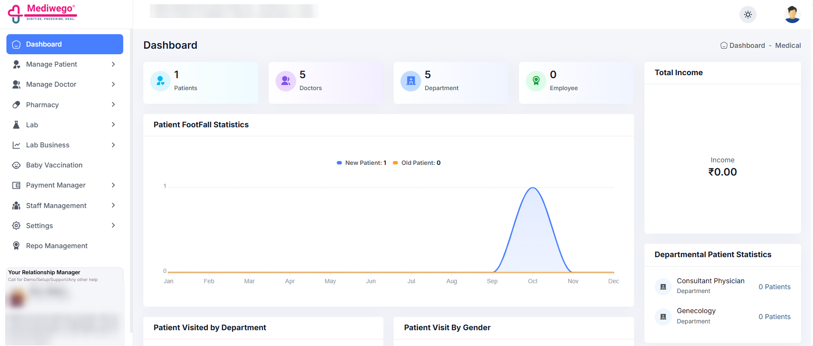Click the Repo Management badge icon
This screenshot has width=813, height=346.
click(x=16, y=246)
